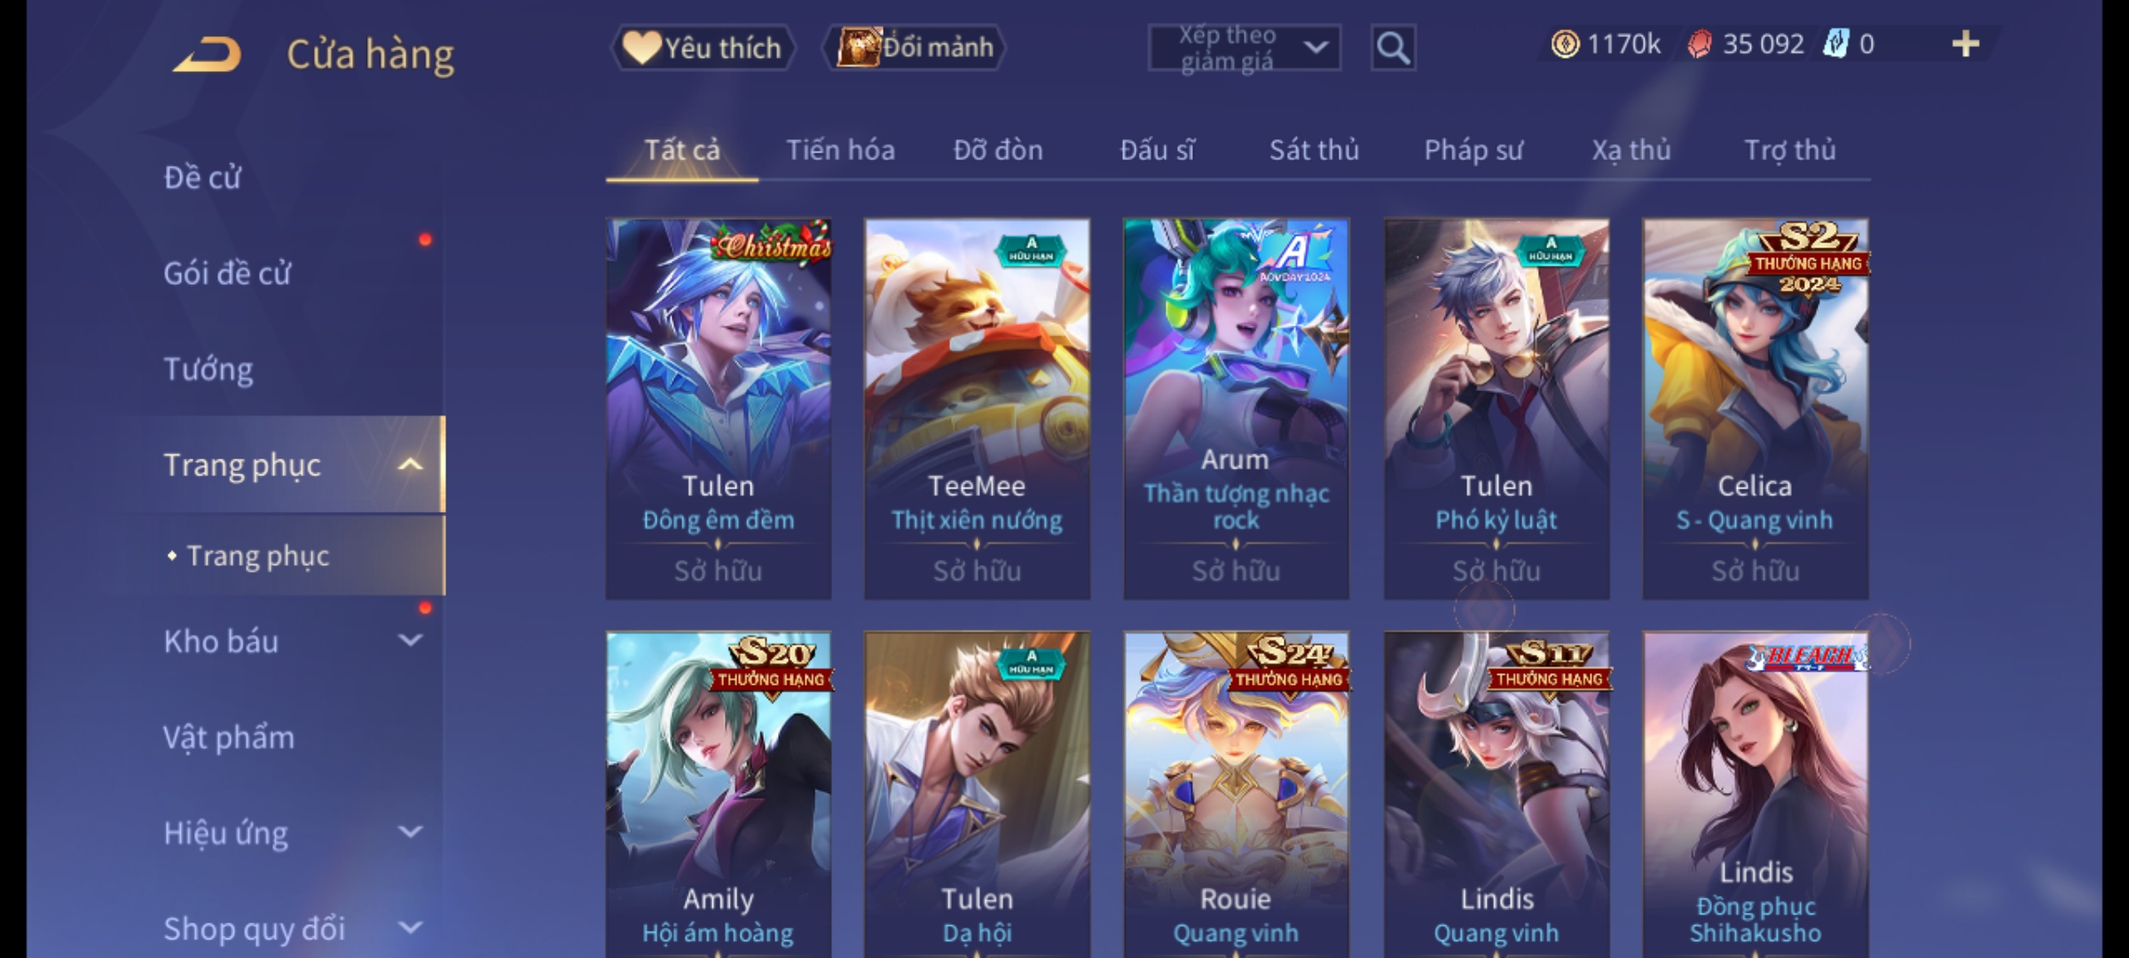Expand the Kho báu sidebar section
The image size is (2129, 958).
point(410,640)
